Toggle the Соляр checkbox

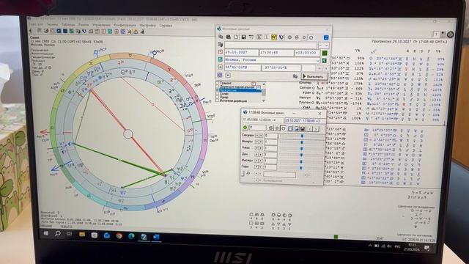coord(218,94)
